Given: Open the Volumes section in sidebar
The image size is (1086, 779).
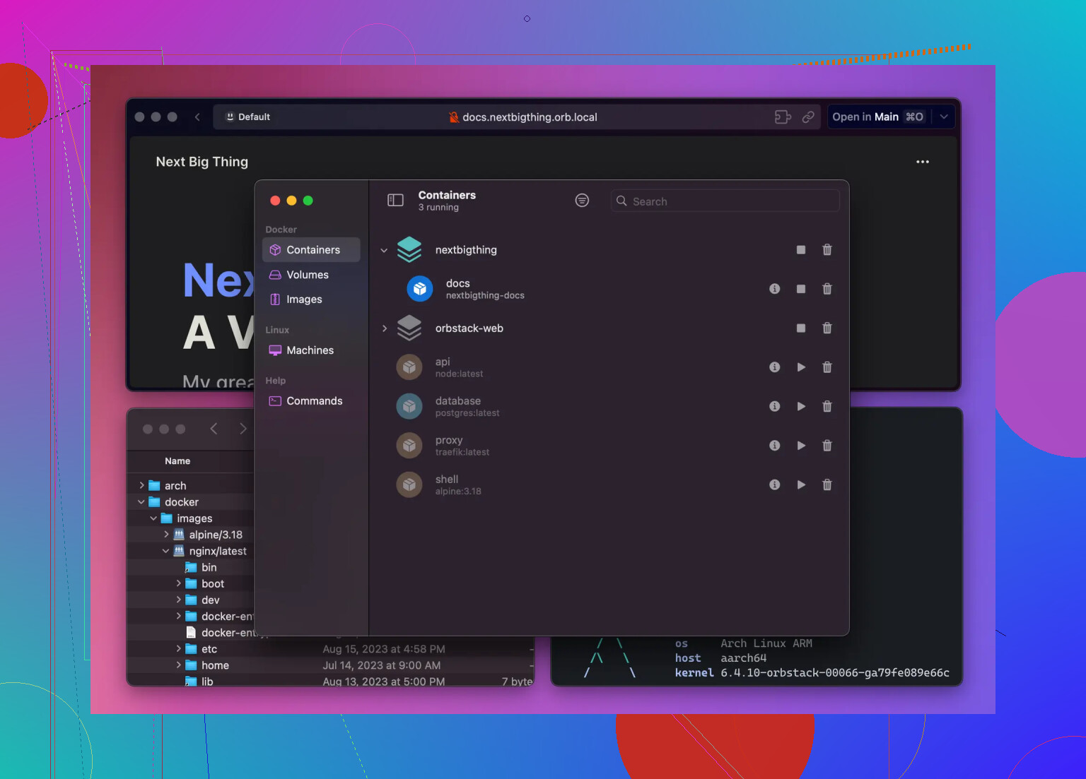Looking at the screenshot, I should coord(307,275).
